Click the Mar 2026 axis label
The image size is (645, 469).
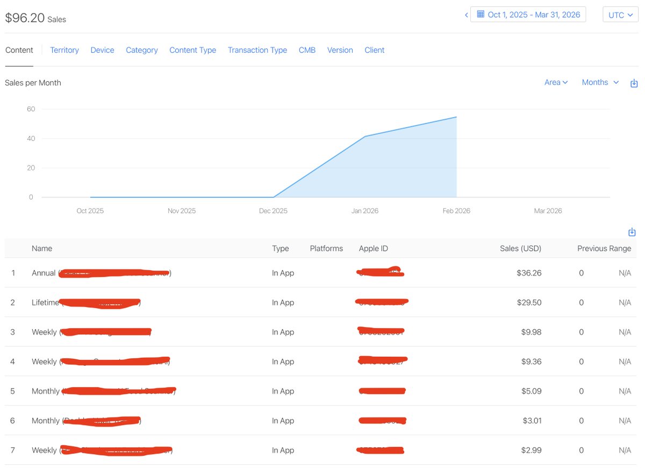tap(548, 211)
